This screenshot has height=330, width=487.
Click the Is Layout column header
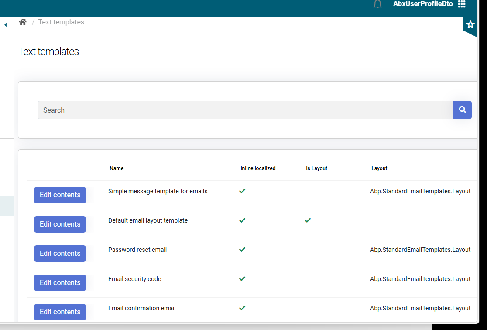tap(316, 168)
